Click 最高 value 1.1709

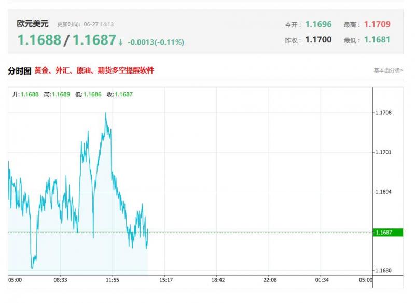[377, 24]
